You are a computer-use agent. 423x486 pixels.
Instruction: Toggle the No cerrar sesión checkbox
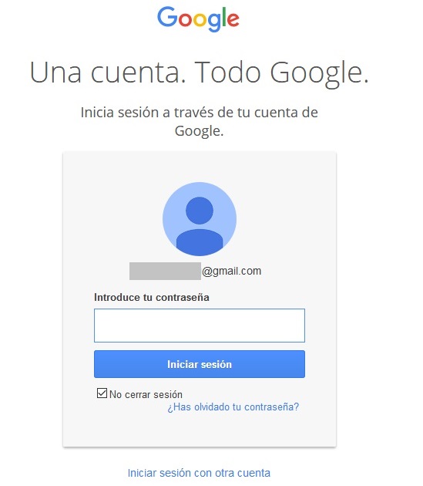pyautogui.click(x=102, y=393)
